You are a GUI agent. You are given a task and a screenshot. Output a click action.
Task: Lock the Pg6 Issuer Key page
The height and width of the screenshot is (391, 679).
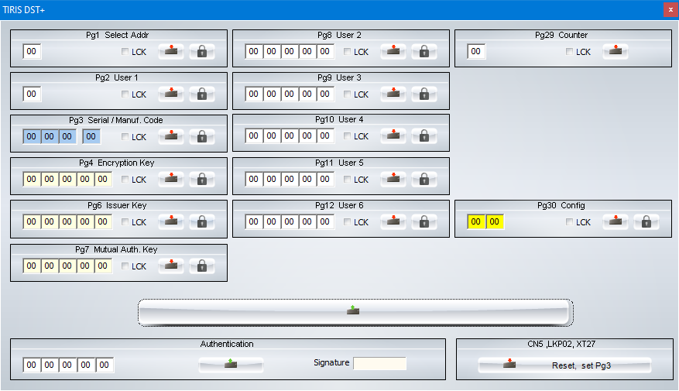coord(202,221)
